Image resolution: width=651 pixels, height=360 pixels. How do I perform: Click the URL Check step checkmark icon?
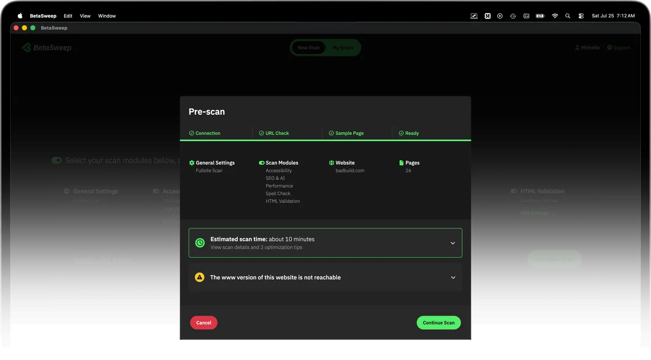coord(261,133)
